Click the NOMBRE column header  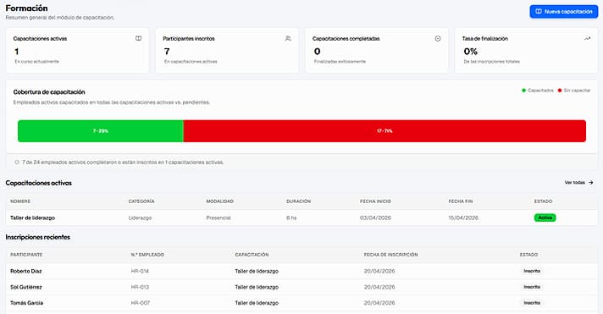tap(20, 201)
